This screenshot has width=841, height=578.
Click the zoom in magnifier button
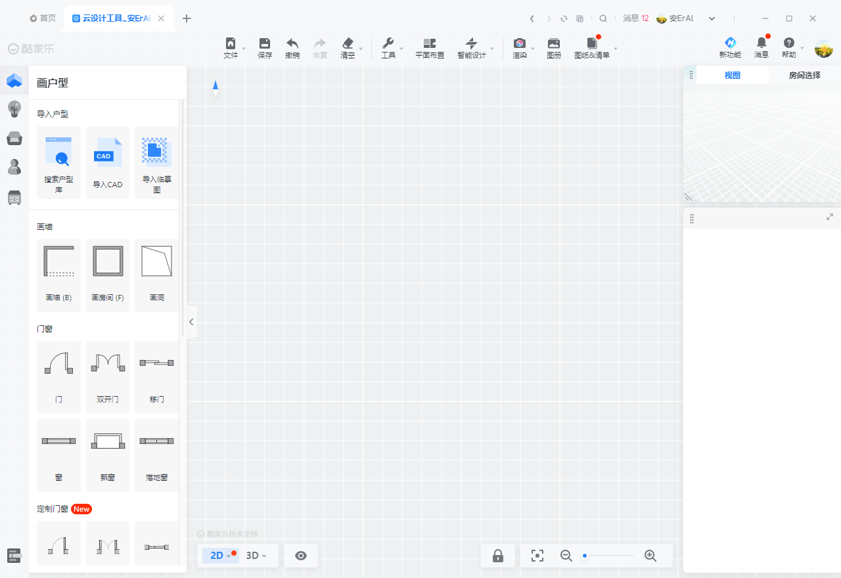pyautogui.click(x=650, y=556)
